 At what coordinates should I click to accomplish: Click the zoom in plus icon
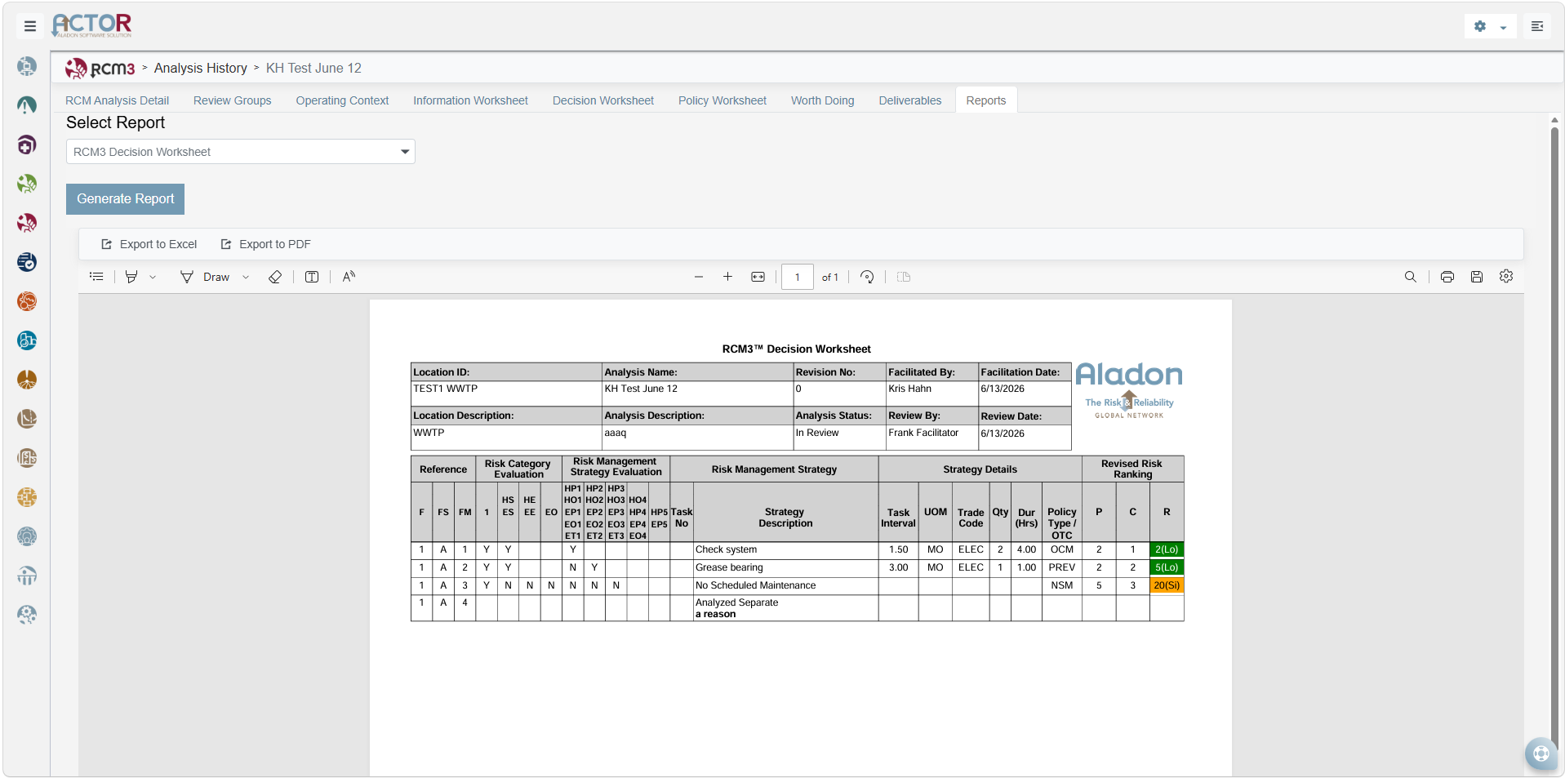coord(727,277)
